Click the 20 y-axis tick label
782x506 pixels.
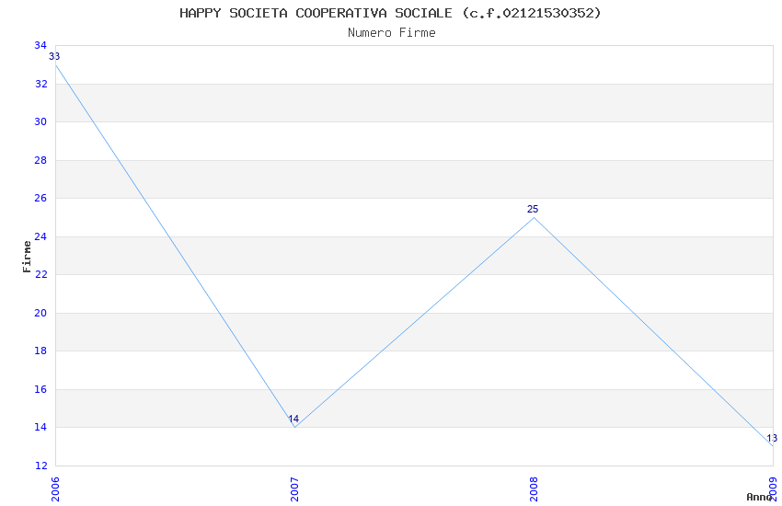40,314
